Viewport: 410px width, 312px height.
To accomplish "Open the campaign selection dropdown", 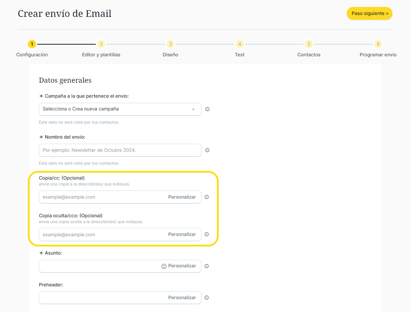I will tap(120, 109).
